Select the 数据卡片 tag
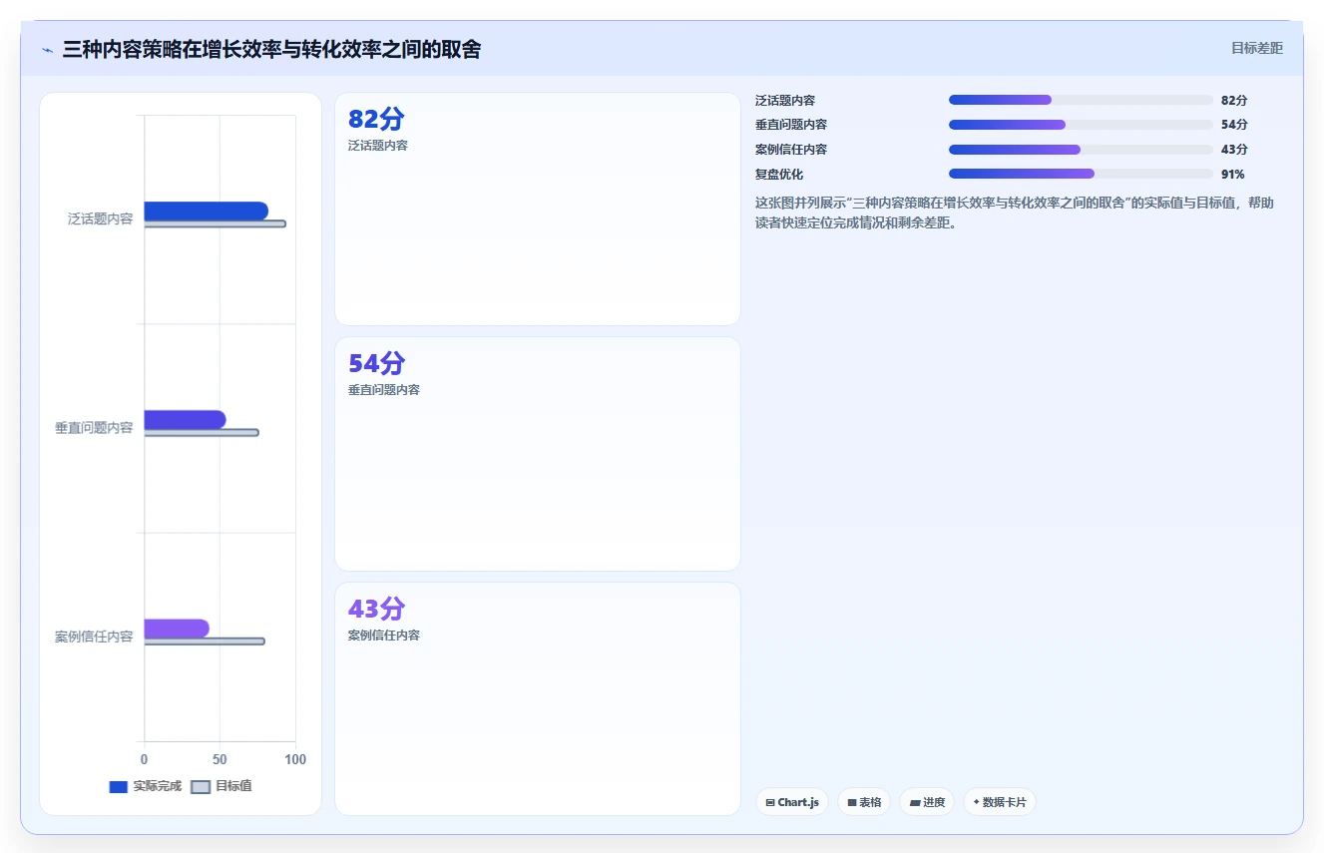This screenshot has width=1324, height=853. click(1000, 802)
